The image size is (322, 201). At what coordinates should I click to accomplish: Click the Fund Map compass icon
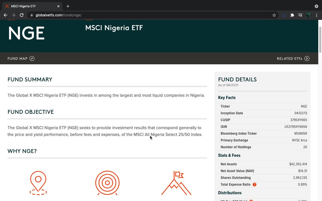tap(32, 59)
